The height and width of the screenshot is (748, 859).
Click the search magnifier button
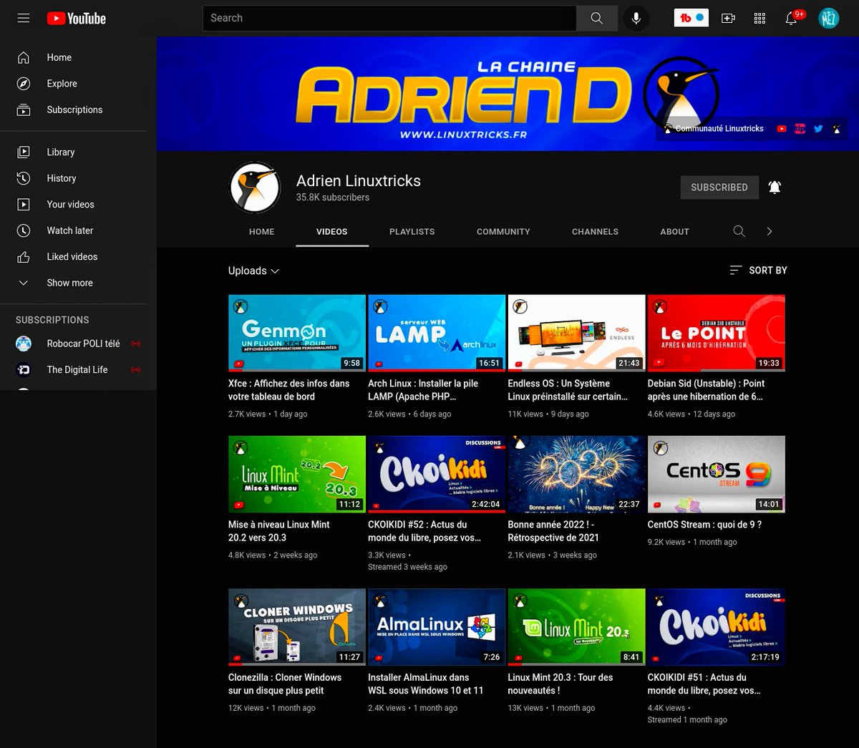(596, 19)
